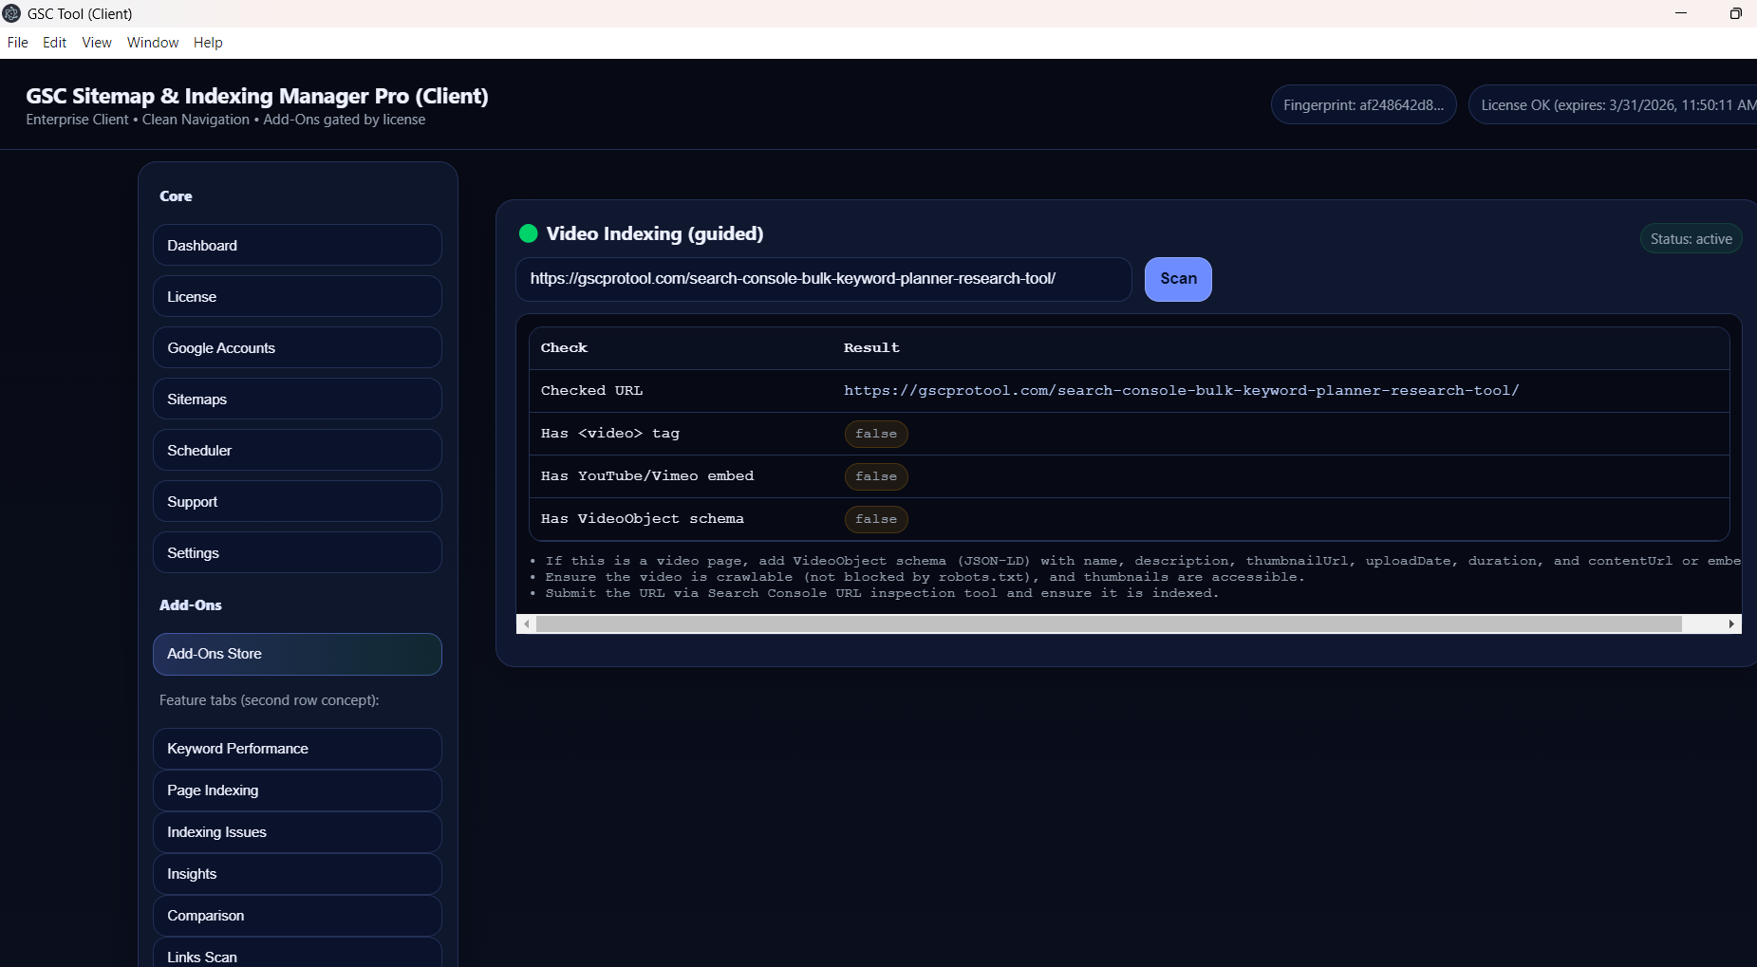Click the URL input field
Viewport: 1757px width, 967px height.
[x=823, y=279]
